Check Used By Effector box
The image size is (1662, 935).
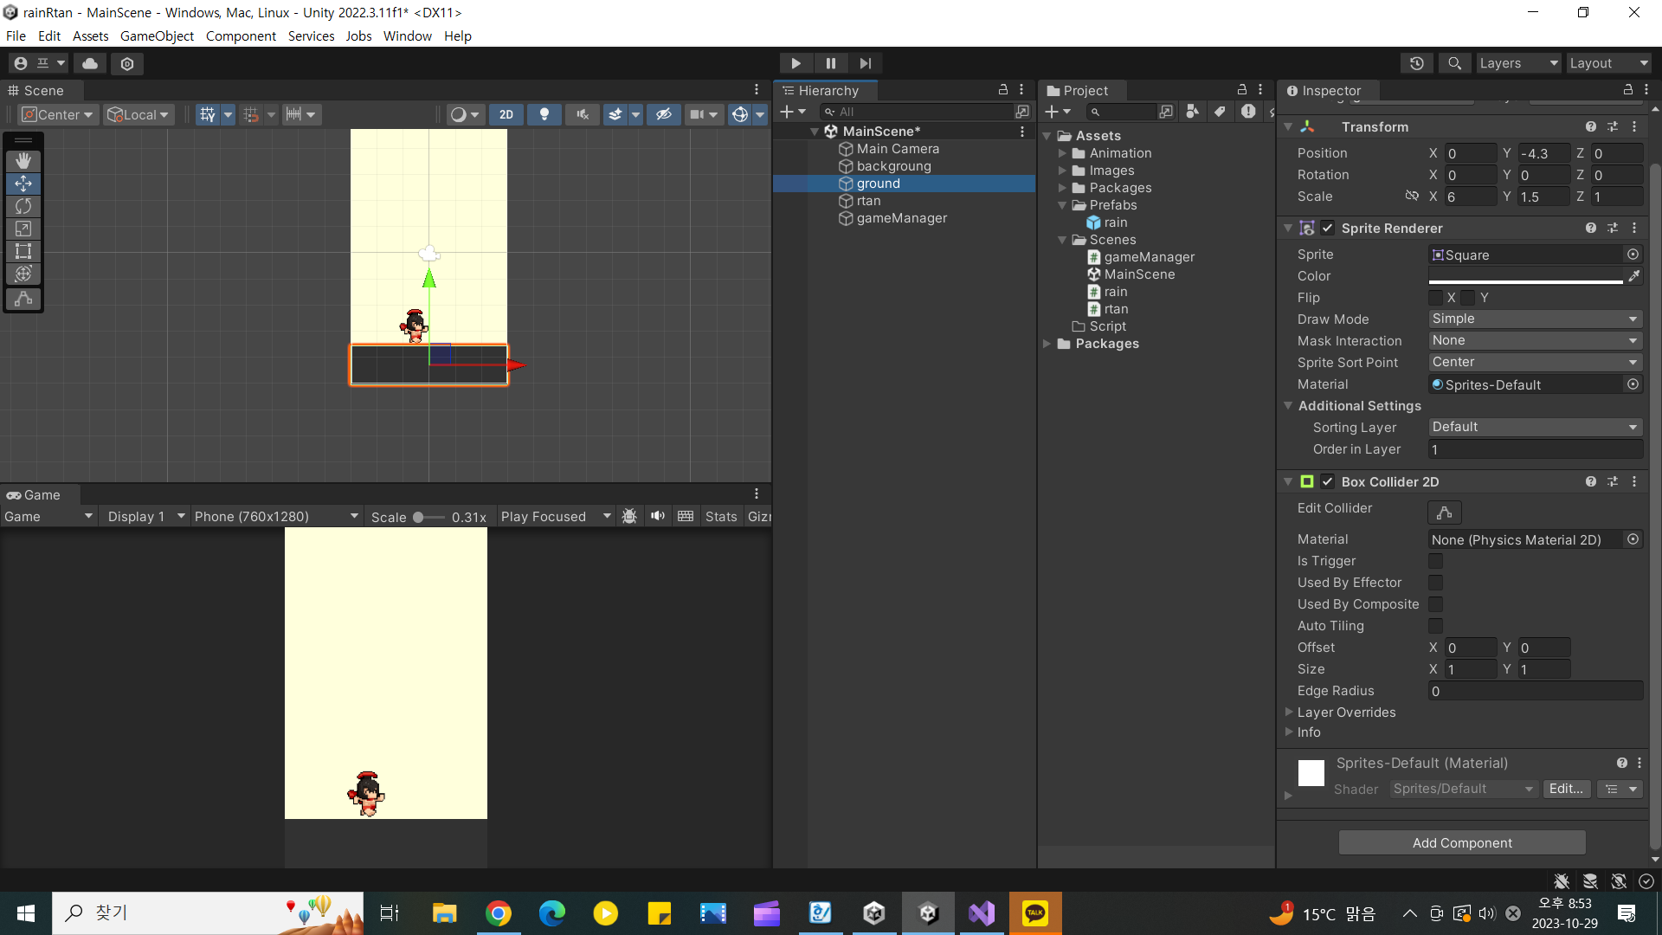pos(1436,583)
